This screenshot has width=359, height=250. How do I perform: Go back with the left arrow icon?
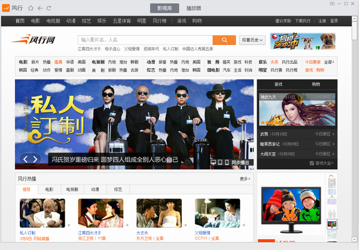click(x=40, y=8)
